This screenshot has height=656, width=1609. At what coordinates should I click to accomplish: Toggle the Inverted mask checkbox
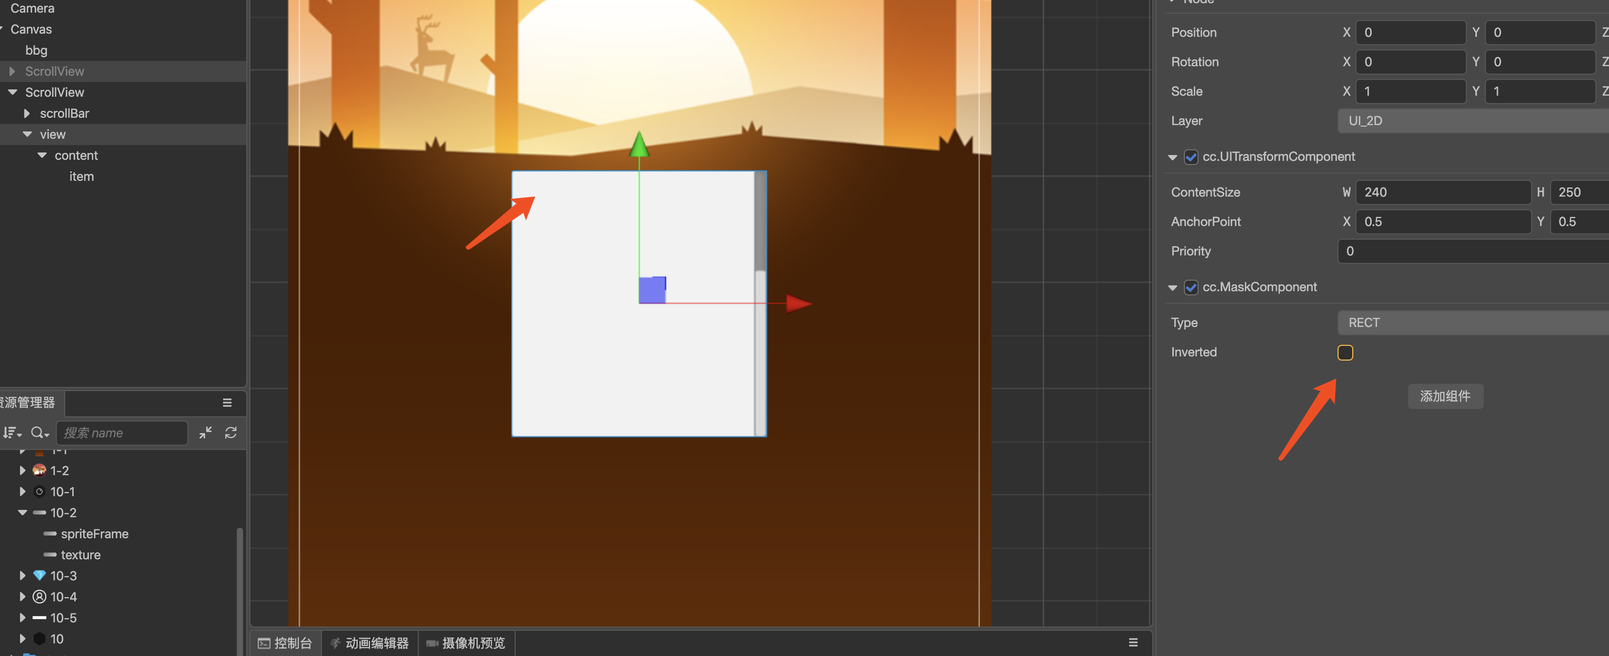click(1345, 352)
